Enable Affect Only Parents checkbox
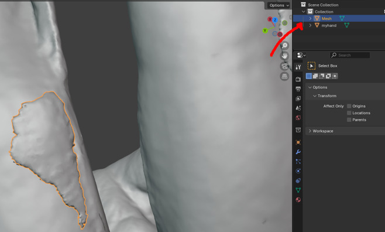This screenshot has height=232, width=385. point(349,120)
